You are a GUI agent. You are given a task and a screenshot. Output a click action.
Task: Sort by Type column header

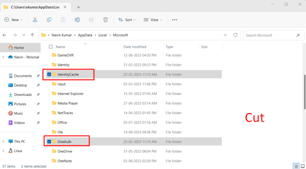tap(170, 46)
